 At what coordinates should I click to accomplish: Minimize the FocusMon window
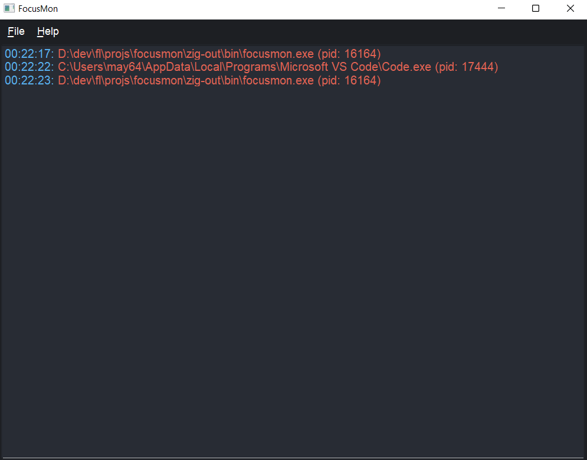tap(501, 8)
